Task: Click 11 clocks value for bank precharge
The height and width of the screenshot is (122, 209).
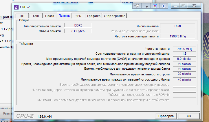Action: pyautogui.click(x=184, y=69)
